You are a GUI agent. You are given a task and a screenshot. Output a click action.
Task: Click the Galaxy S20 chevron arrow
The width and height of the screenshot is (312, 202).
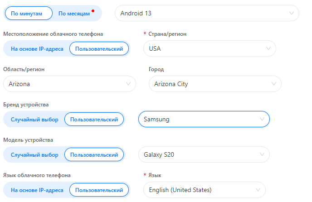point(262,154)
